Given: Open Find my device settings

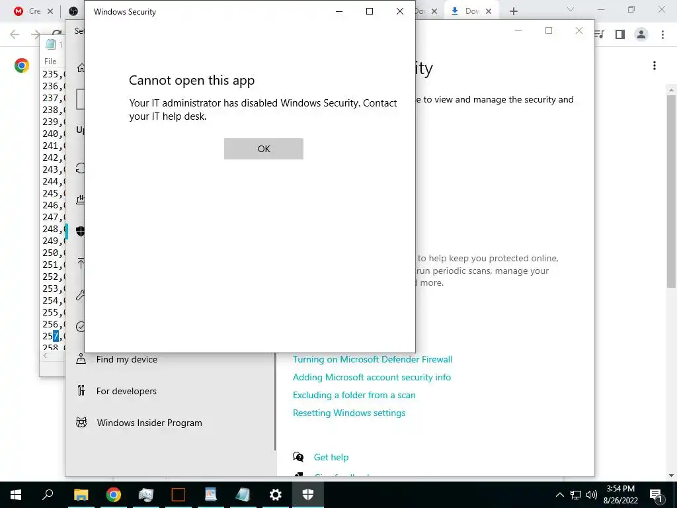Looking at the screenshot, I should (126, 359).
